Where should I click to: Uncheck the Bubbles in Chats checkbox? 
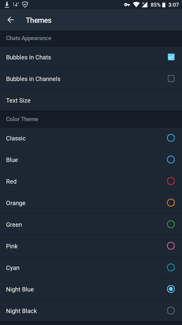[x=171, y=57]
